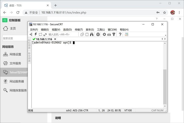
Task: Open the 传输(T) menu
Action: 79,29
